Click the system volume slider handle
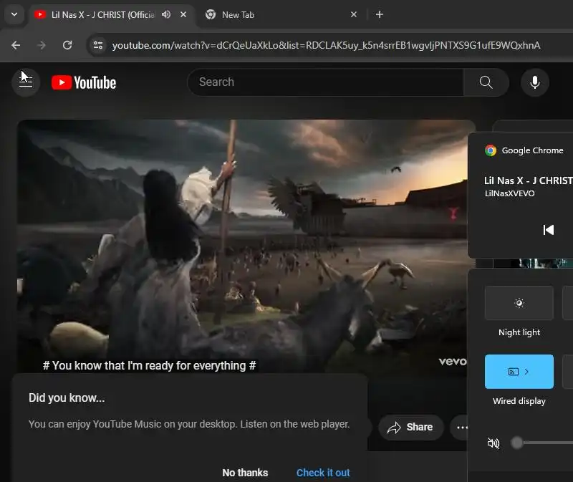 point(517,443)
